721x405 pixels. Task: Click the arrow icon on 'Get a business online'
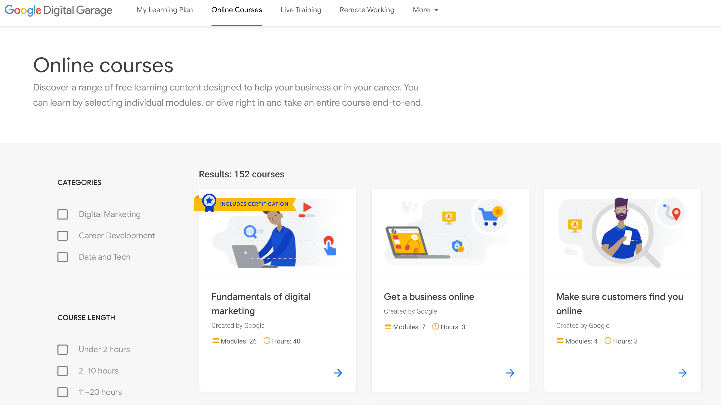pyautogui.click(x=510, y=373)
